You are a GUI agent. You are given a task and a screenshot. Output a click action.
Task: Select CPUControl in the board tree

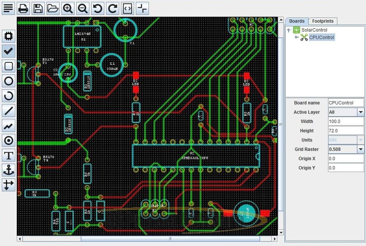(x=321, y=37)
